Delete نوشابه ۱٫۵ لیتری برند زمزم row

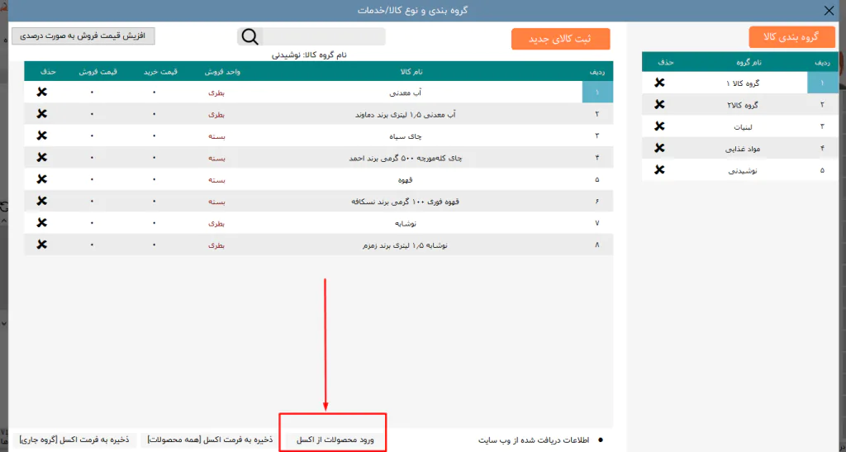click(x=41, y=245)
